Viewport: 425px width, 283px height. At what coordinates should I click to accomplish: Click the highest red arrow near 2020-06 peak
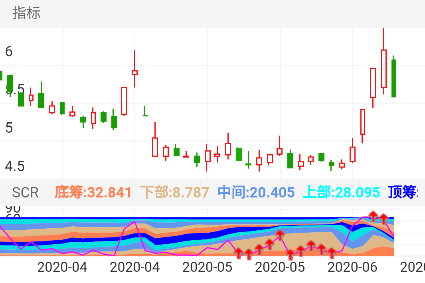373,216
